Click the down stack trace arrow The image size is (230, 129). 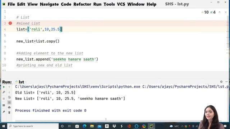(9, 92)
